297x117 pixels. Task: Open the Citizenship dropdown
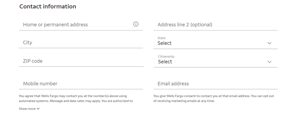pos(215,62)
